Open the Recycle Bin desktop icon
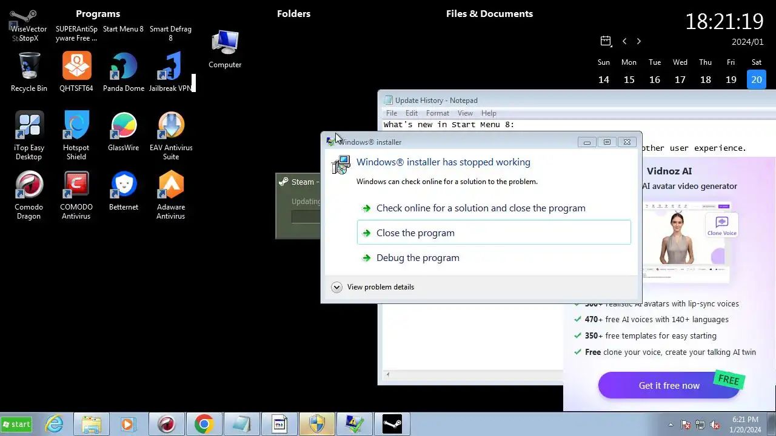Screen dimensions: 776x436 pyautogui.click(x=29, y=72)
